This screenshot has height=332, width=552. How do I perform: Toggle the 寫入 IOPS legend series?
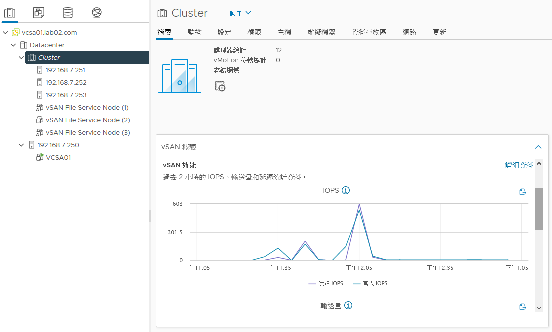370,283
